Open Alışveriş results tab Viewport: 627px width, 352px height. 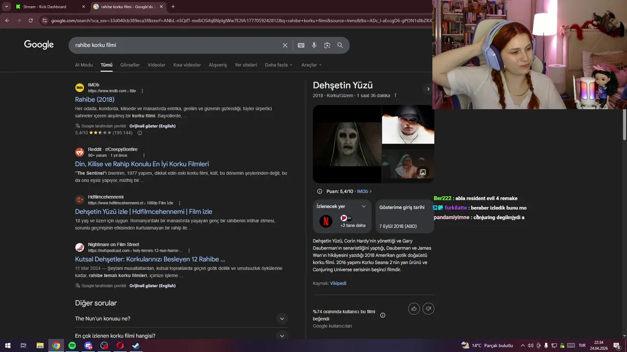click(218, 65)
